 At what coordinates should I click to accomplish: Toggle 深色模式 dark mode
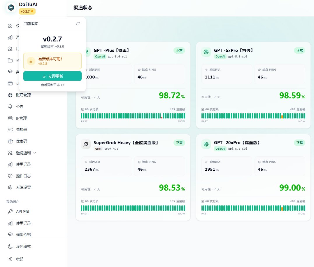pyautogui.click(x=23, y=247)
